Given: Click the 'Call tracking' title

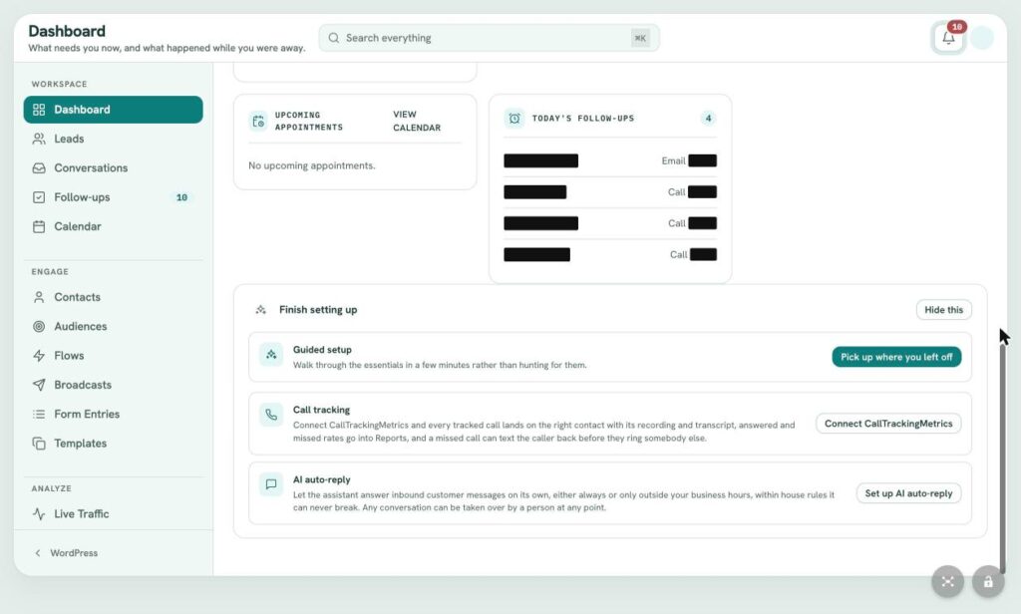Looking at the screenshot, I should (x=322, y=410).
